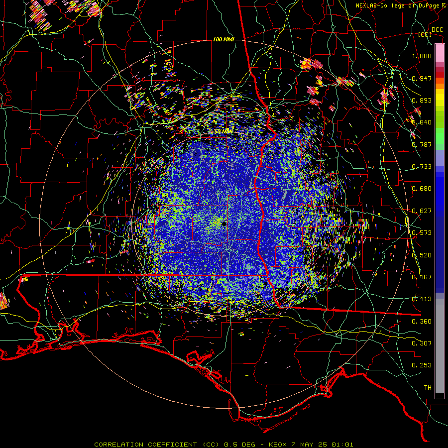Click the 50 NMI range ring label
The image size is (448, 448).
[223, 132]
